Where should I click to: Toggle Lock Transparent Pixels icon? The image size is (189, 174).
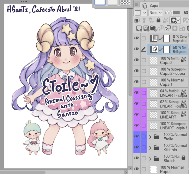(165, 20)
